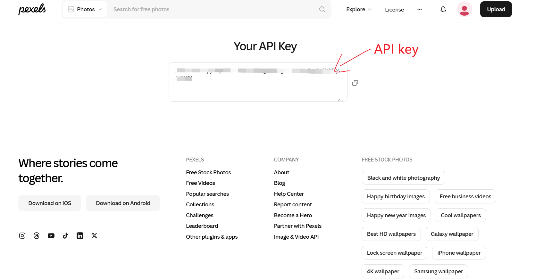
Task: Open Image & Video API link
Action: pyautogui.click(x=296, y=237)
